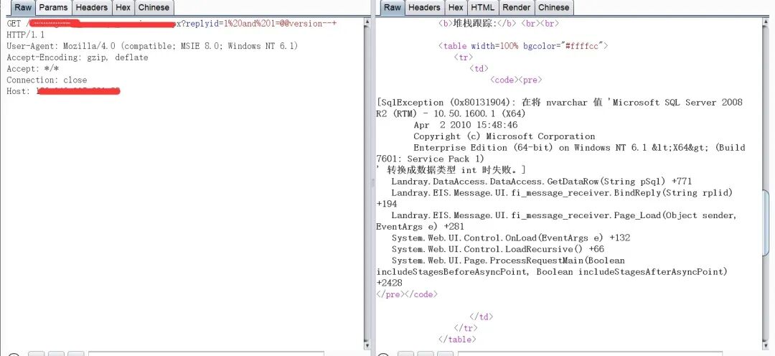
Task: Open the request Params tab
Action: (x=53, y=7)
